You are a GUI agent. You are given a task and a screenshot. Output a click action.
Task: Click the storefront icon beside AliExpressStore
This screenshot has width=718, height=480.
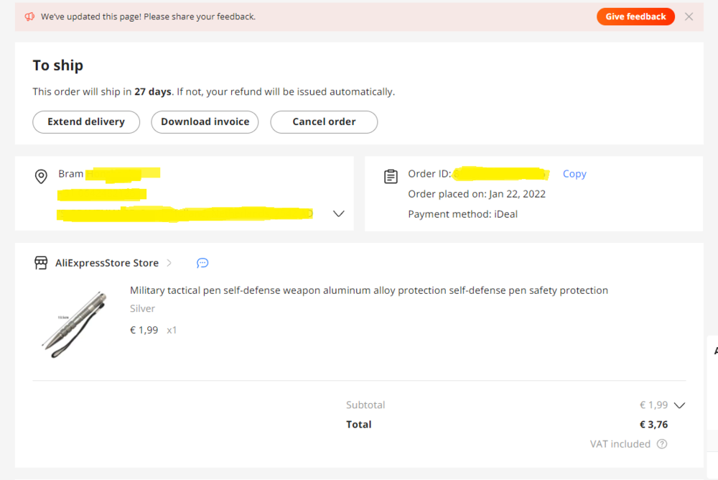pyautogui.click(x=42, y=263)
